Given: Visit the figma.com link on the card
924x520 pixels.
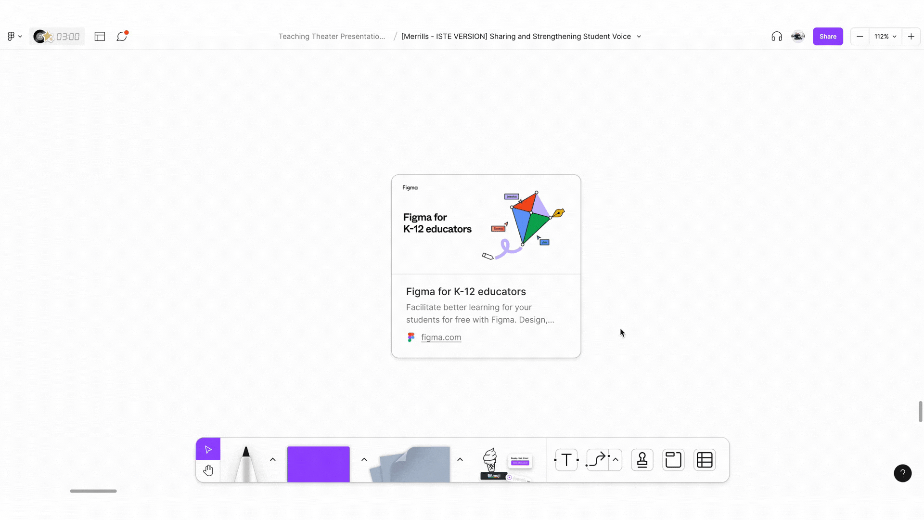Looking at the screenshot, I should click(440, 337).
